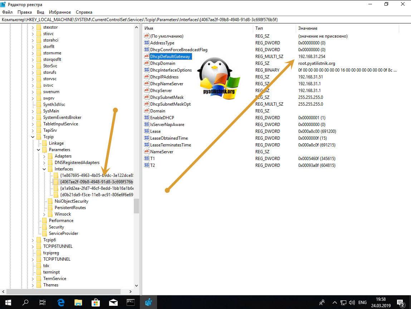Select the NsiObjectSecurity key
This screenshot has width=411, height=309.
tap(71, 201)
